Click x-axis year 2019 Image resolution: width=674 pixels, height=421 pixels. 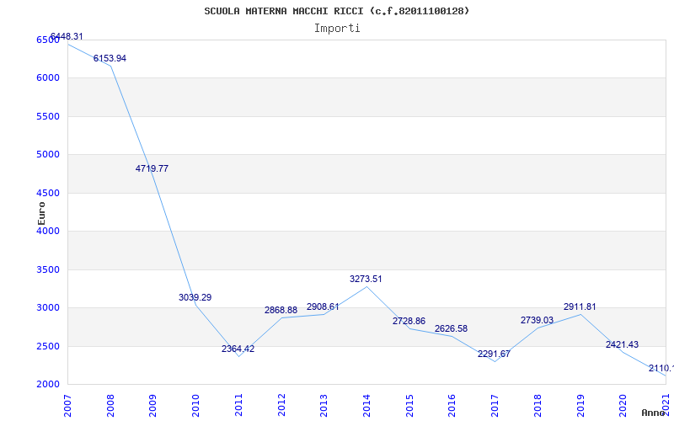tap(580, 405)
